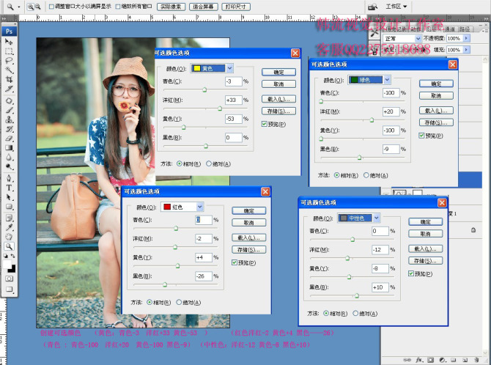The height and width of the screenshot is (365, 491).
Task: Open the 正常 blend mode dropdown
Action: point(402,39)
